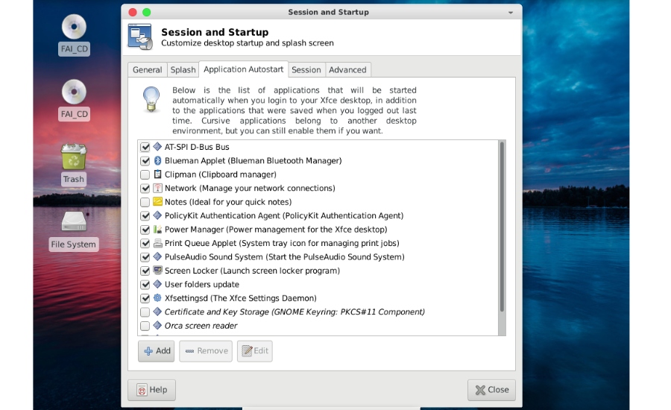671x410 pixels.
Task: Select the "Orca screen reader" row text
Action: click(201, 325)
